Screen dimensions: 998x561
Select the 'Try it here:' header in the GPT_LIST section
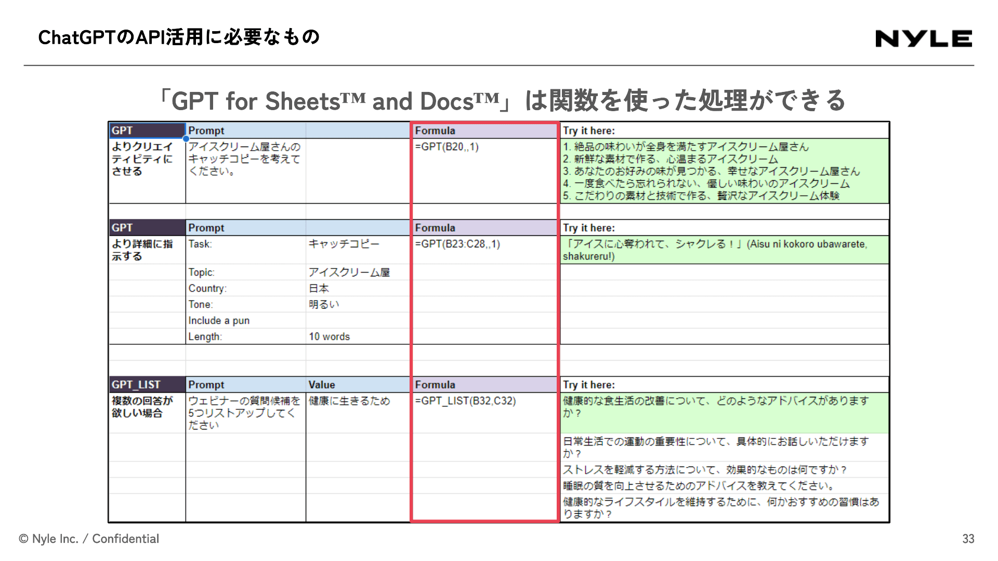pos(725,384)
